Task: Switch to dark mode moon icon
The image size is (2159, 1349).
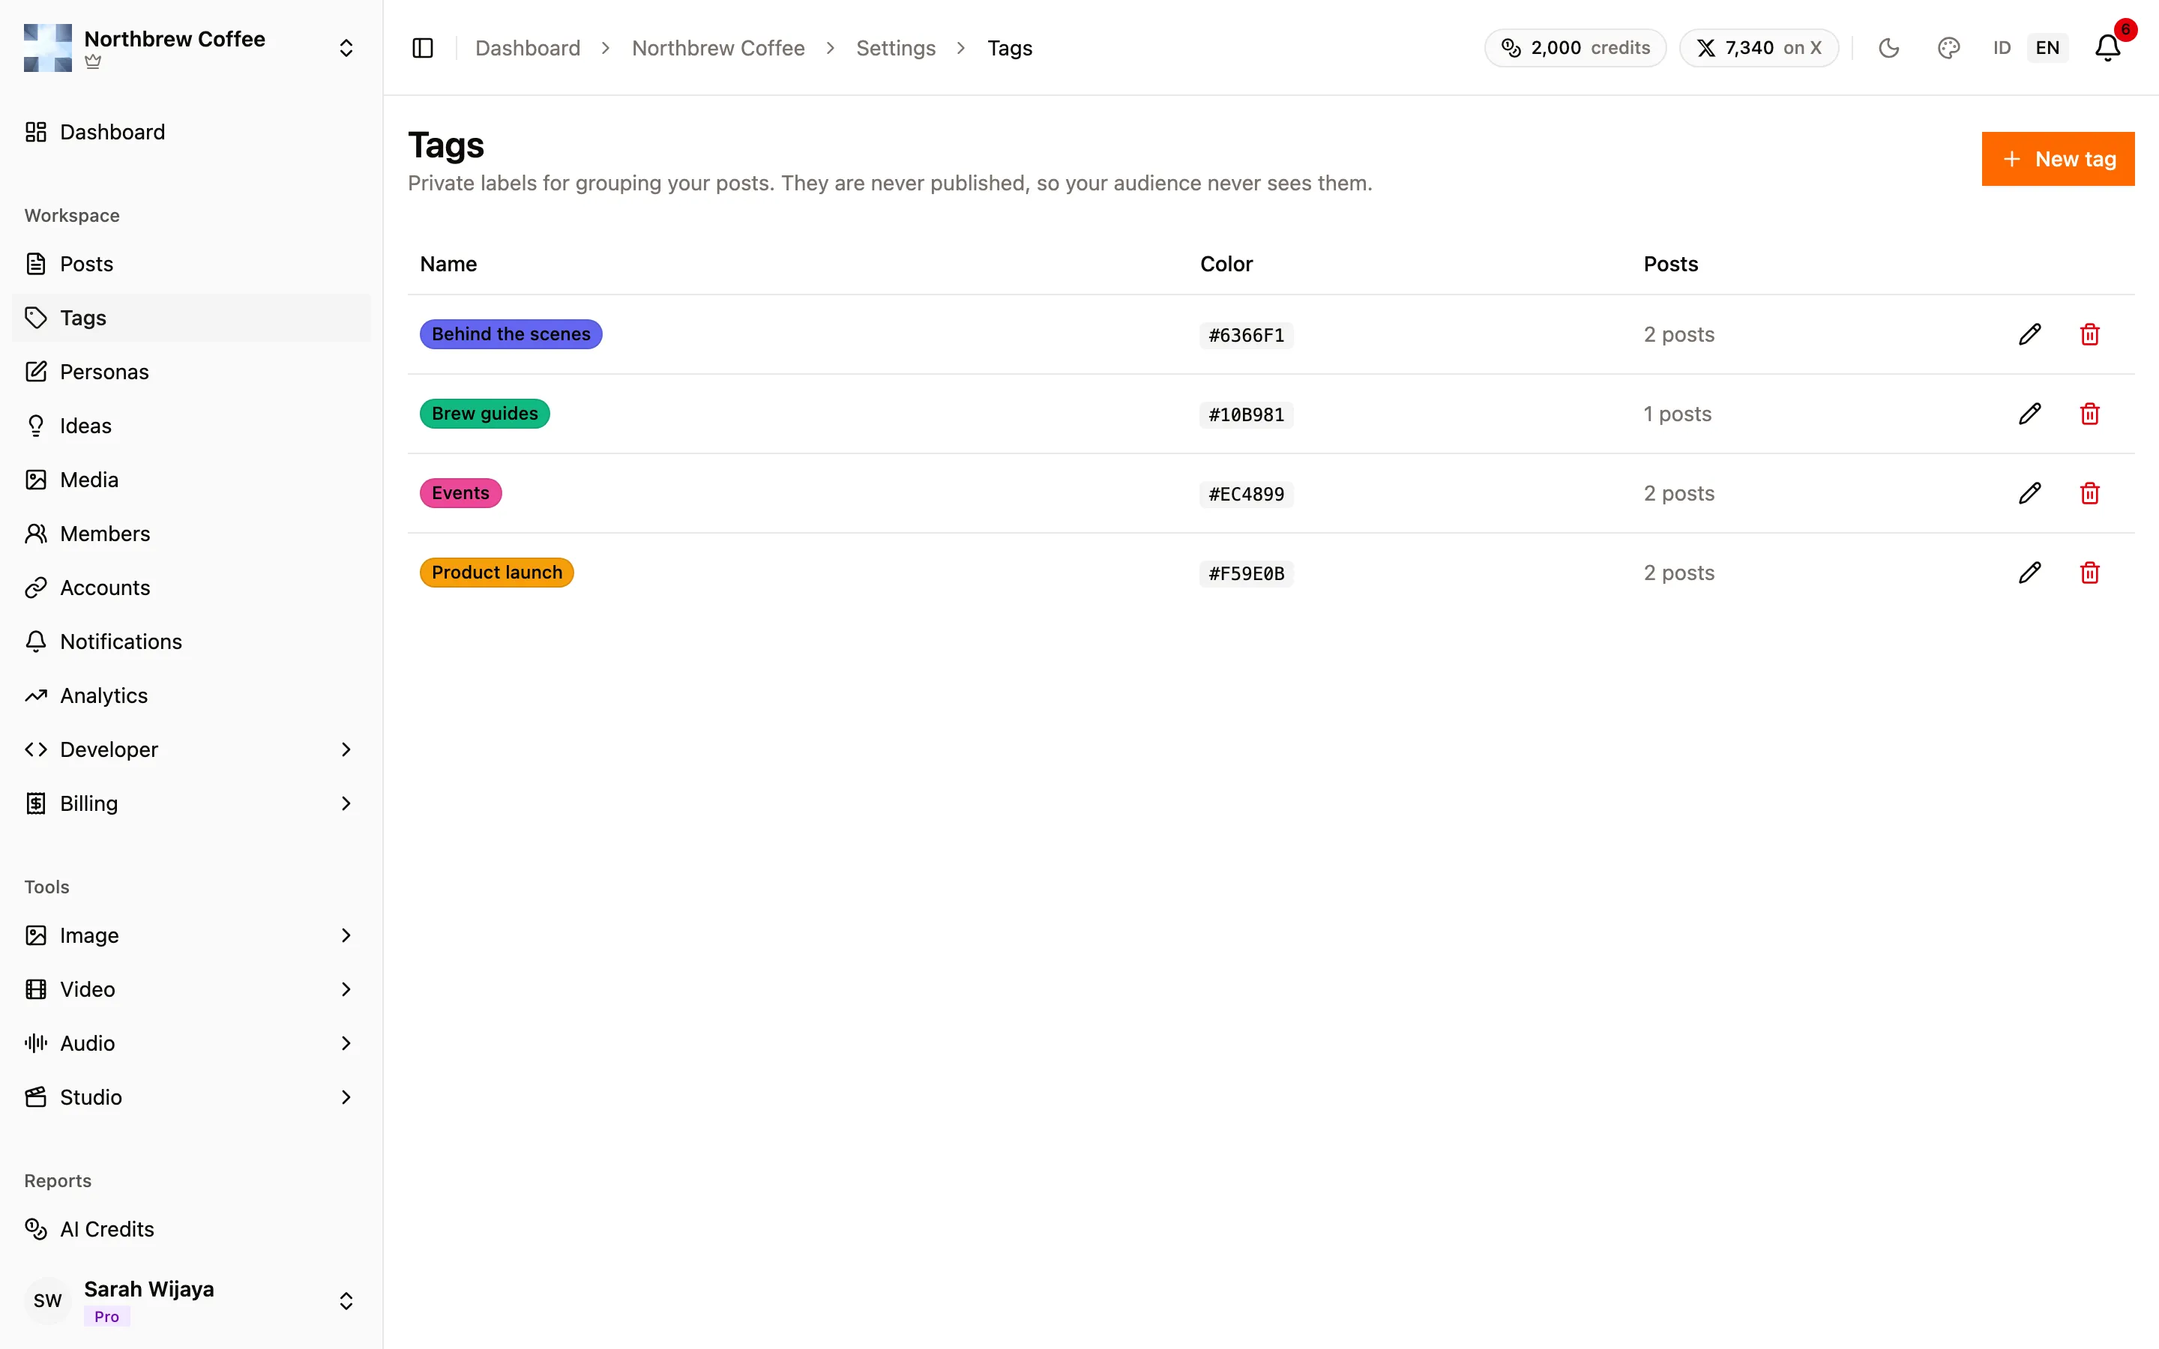Action: coord(1888,48)
